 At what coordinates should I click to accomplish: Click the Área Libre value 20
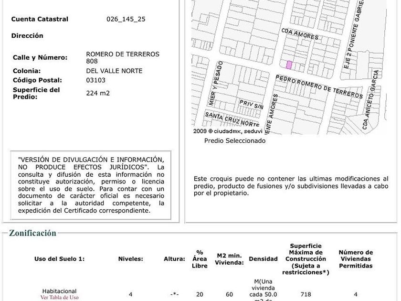[200, 294]
